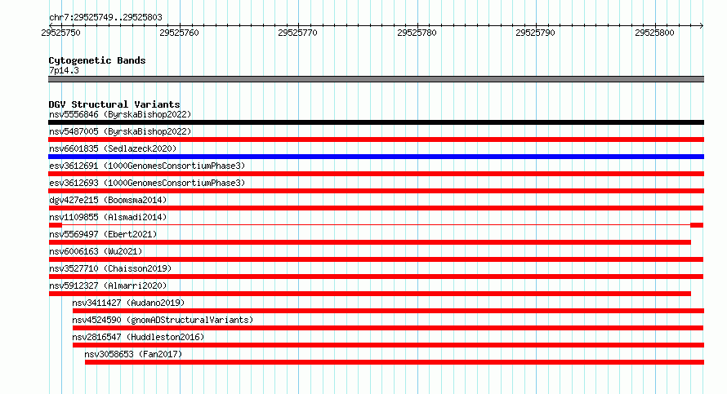727x394 pixels.
Task: Open nsv5569497 (Ebert2021) variant label
Action: pyautogui.click(x=103, y=234)
